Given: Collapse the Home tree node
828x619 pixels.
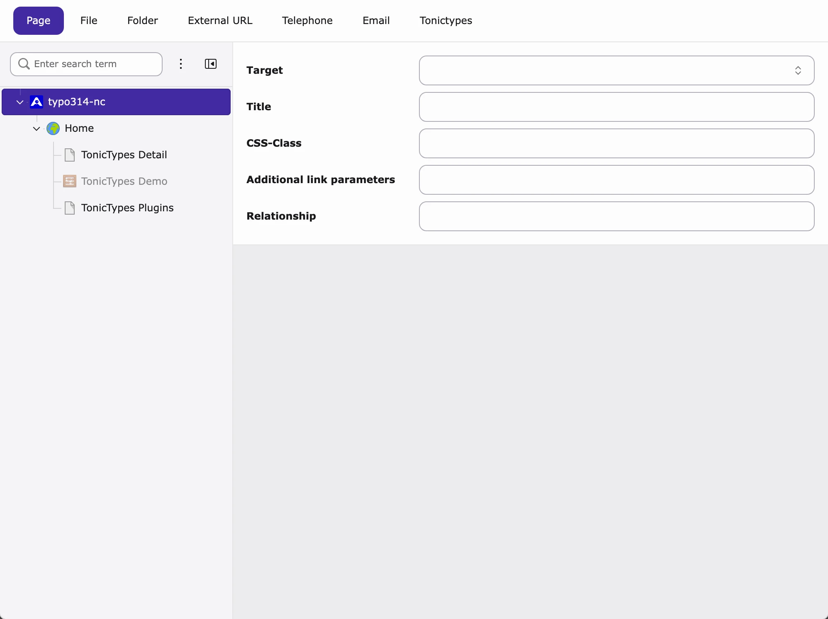Looking at the screenshot, I should tap(37, 128).
